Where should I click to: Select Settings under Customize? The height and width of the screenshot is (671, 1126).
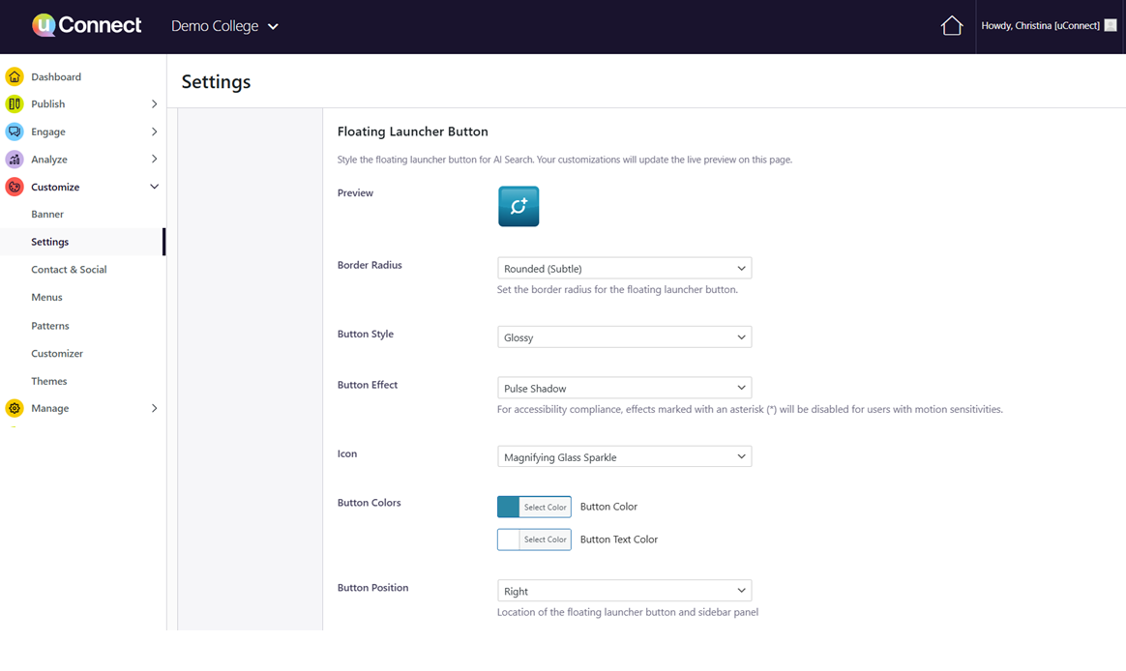(x=50, y=242)
